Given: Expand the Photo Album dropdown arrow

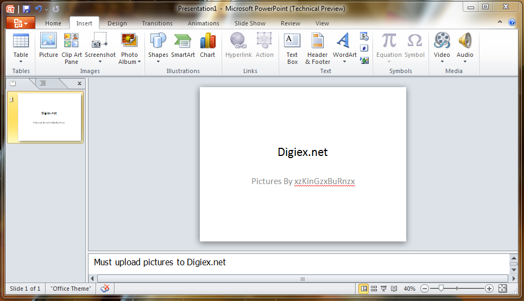Looking at the screenshot, I should pyautogui.click(x=139, y=62).
